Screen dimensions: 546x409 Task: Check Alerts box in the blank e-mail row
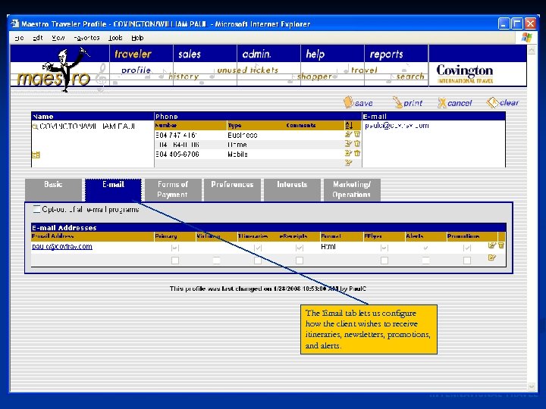425,261
